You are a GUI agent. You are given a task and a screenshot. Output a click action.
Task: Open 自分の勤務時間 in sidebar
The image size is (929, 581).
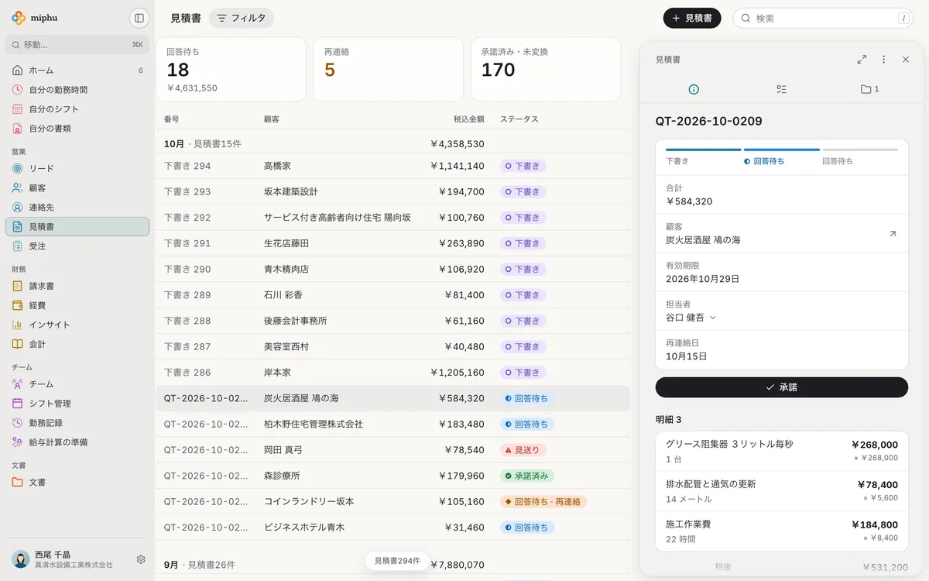tap(77, 90)
